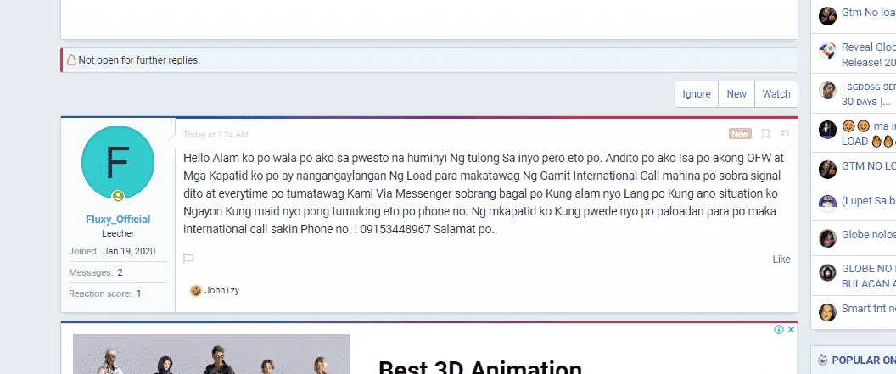Click avatar beside Reveal Globe thread
Image resolution: width=896 pixels, height=374 pixels.
point(827,51)
